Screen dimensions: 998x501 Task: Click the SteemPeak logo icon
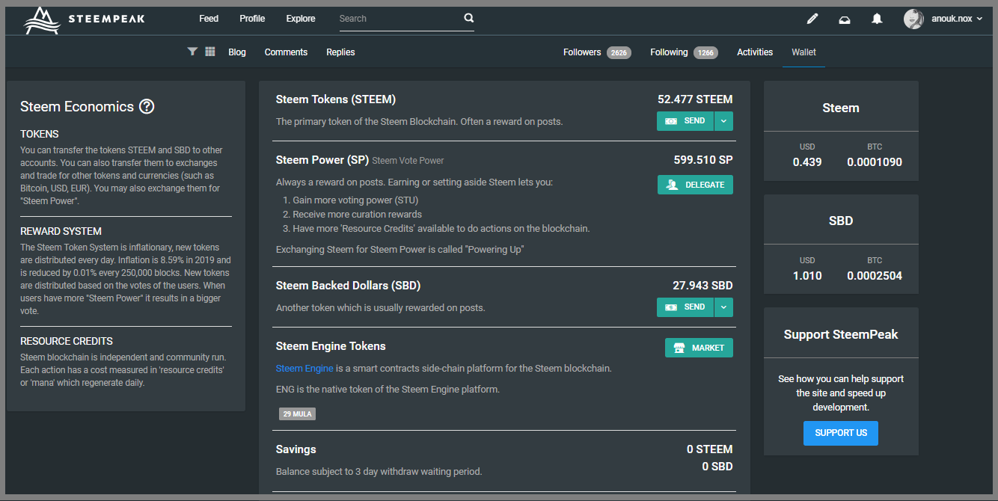point(42,19)
